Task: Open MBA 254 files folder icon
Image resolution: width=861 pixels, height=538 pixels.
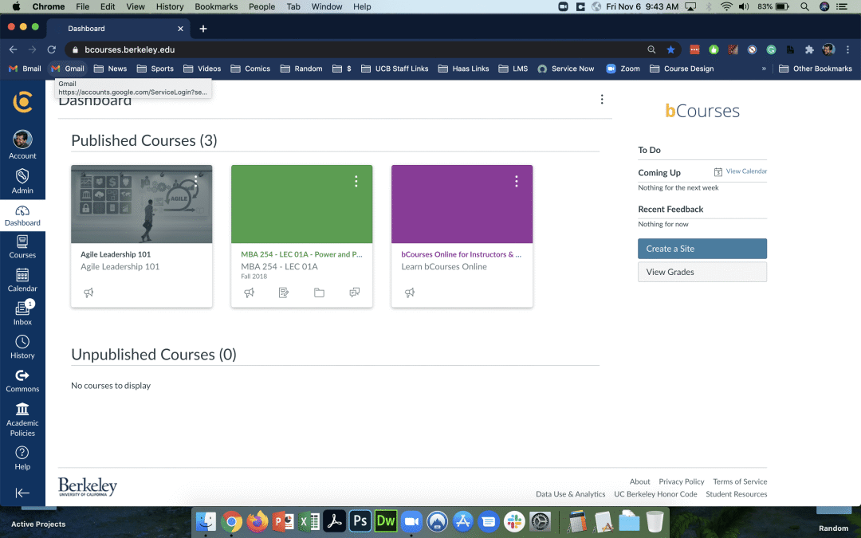Action: (x=319, y=293)
